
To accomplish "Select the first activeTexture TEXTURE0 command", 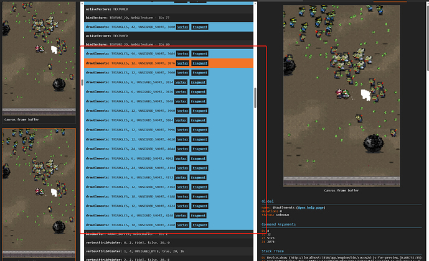I will [169, 9].
